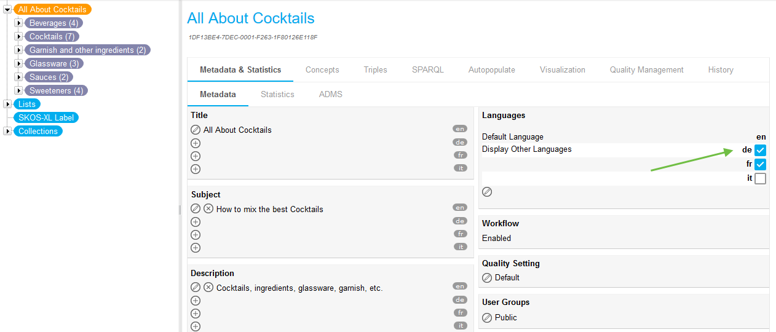
Task: Expand the Beverages (4) tree node
Action: point(18,23)
